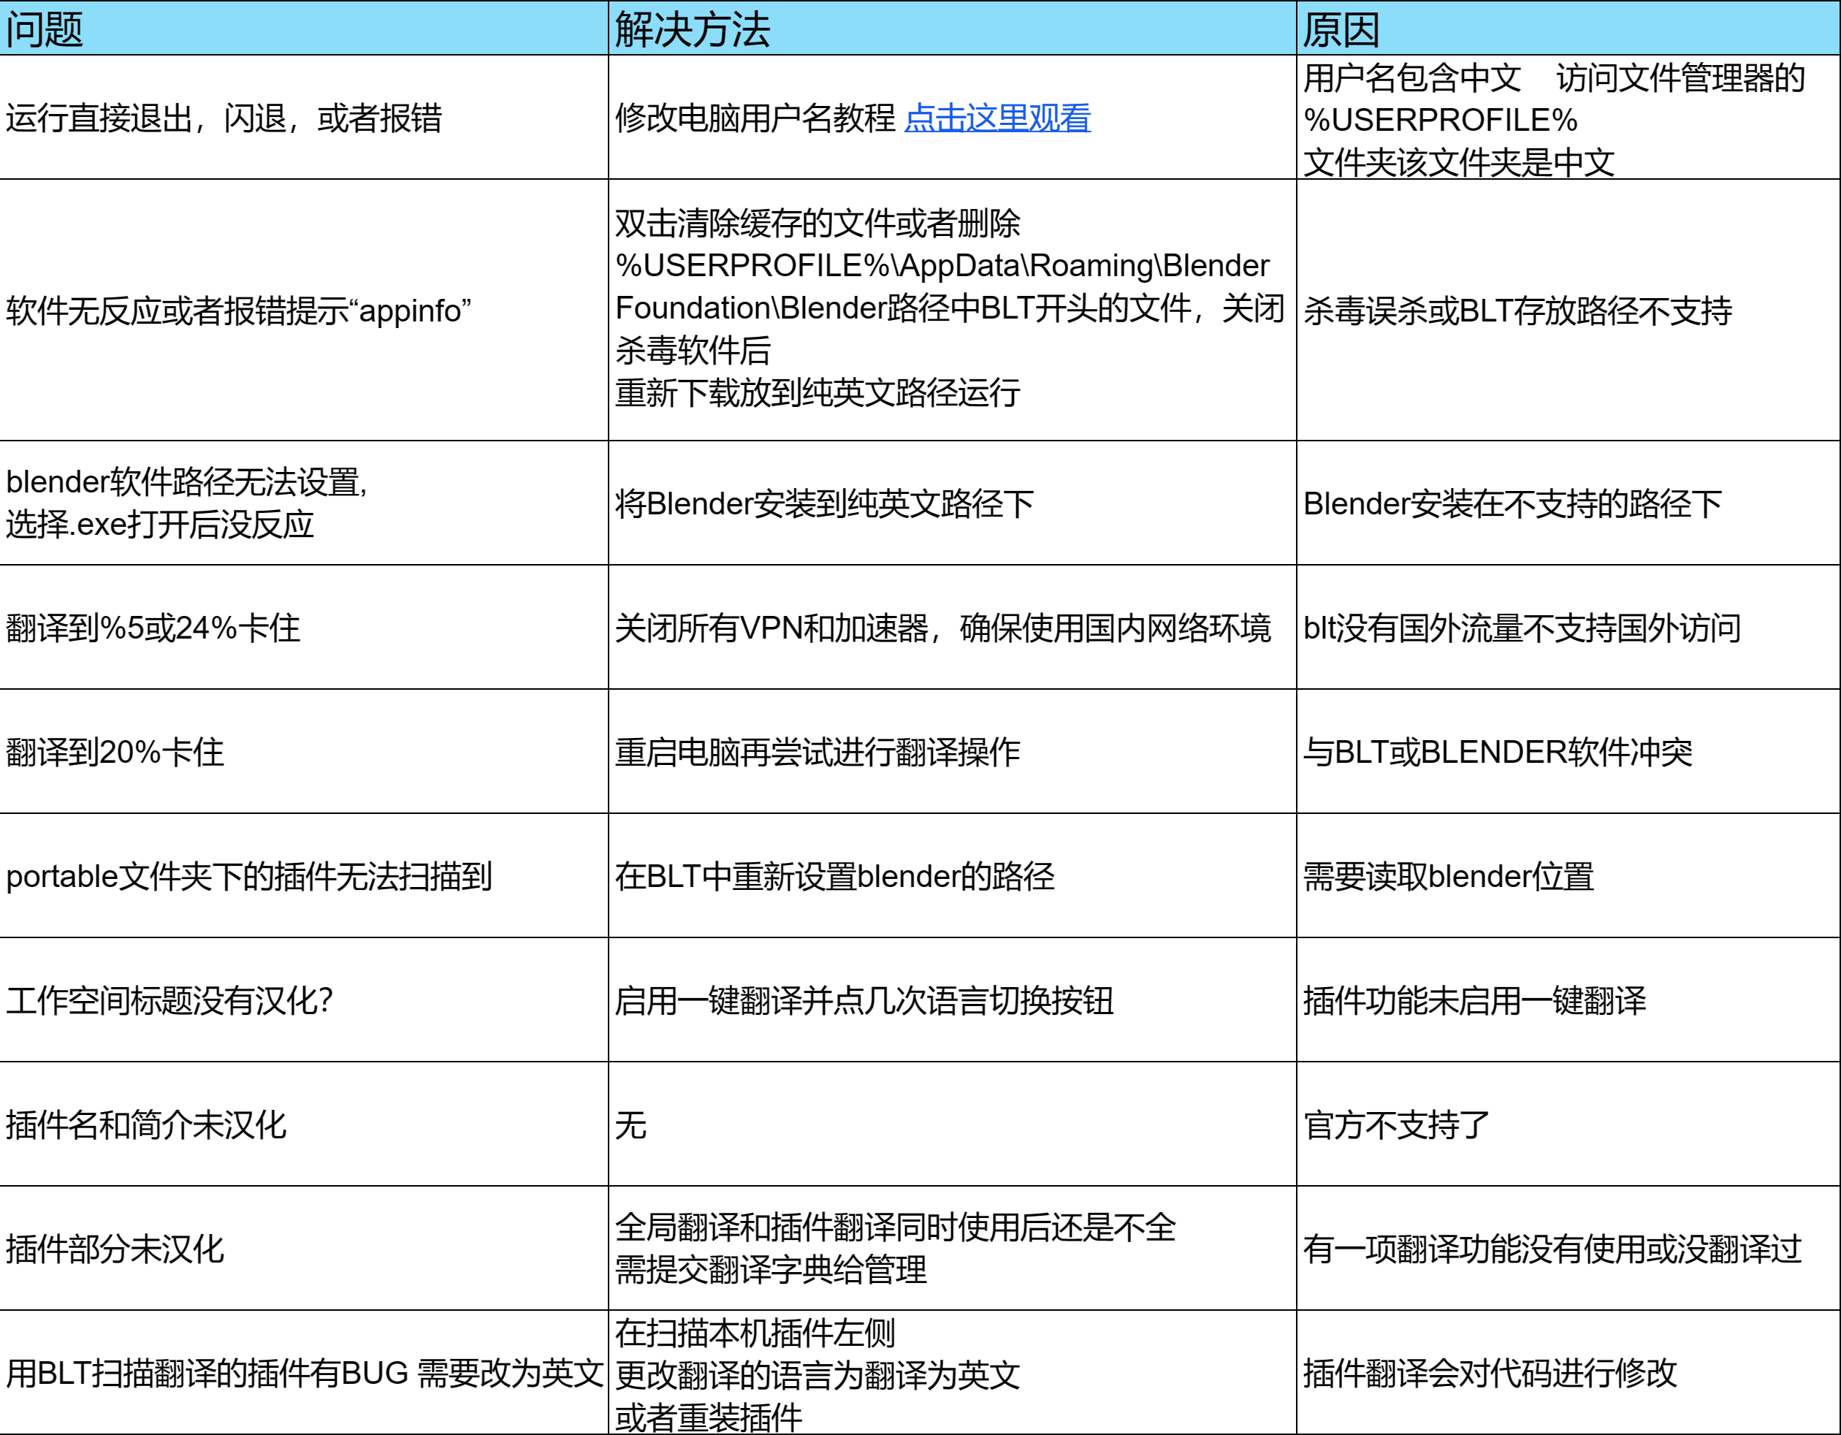The image size is (1841, 1435).
Task: Click the cell 在BLT中重新设置blender的路径
Action: [952, 875]
